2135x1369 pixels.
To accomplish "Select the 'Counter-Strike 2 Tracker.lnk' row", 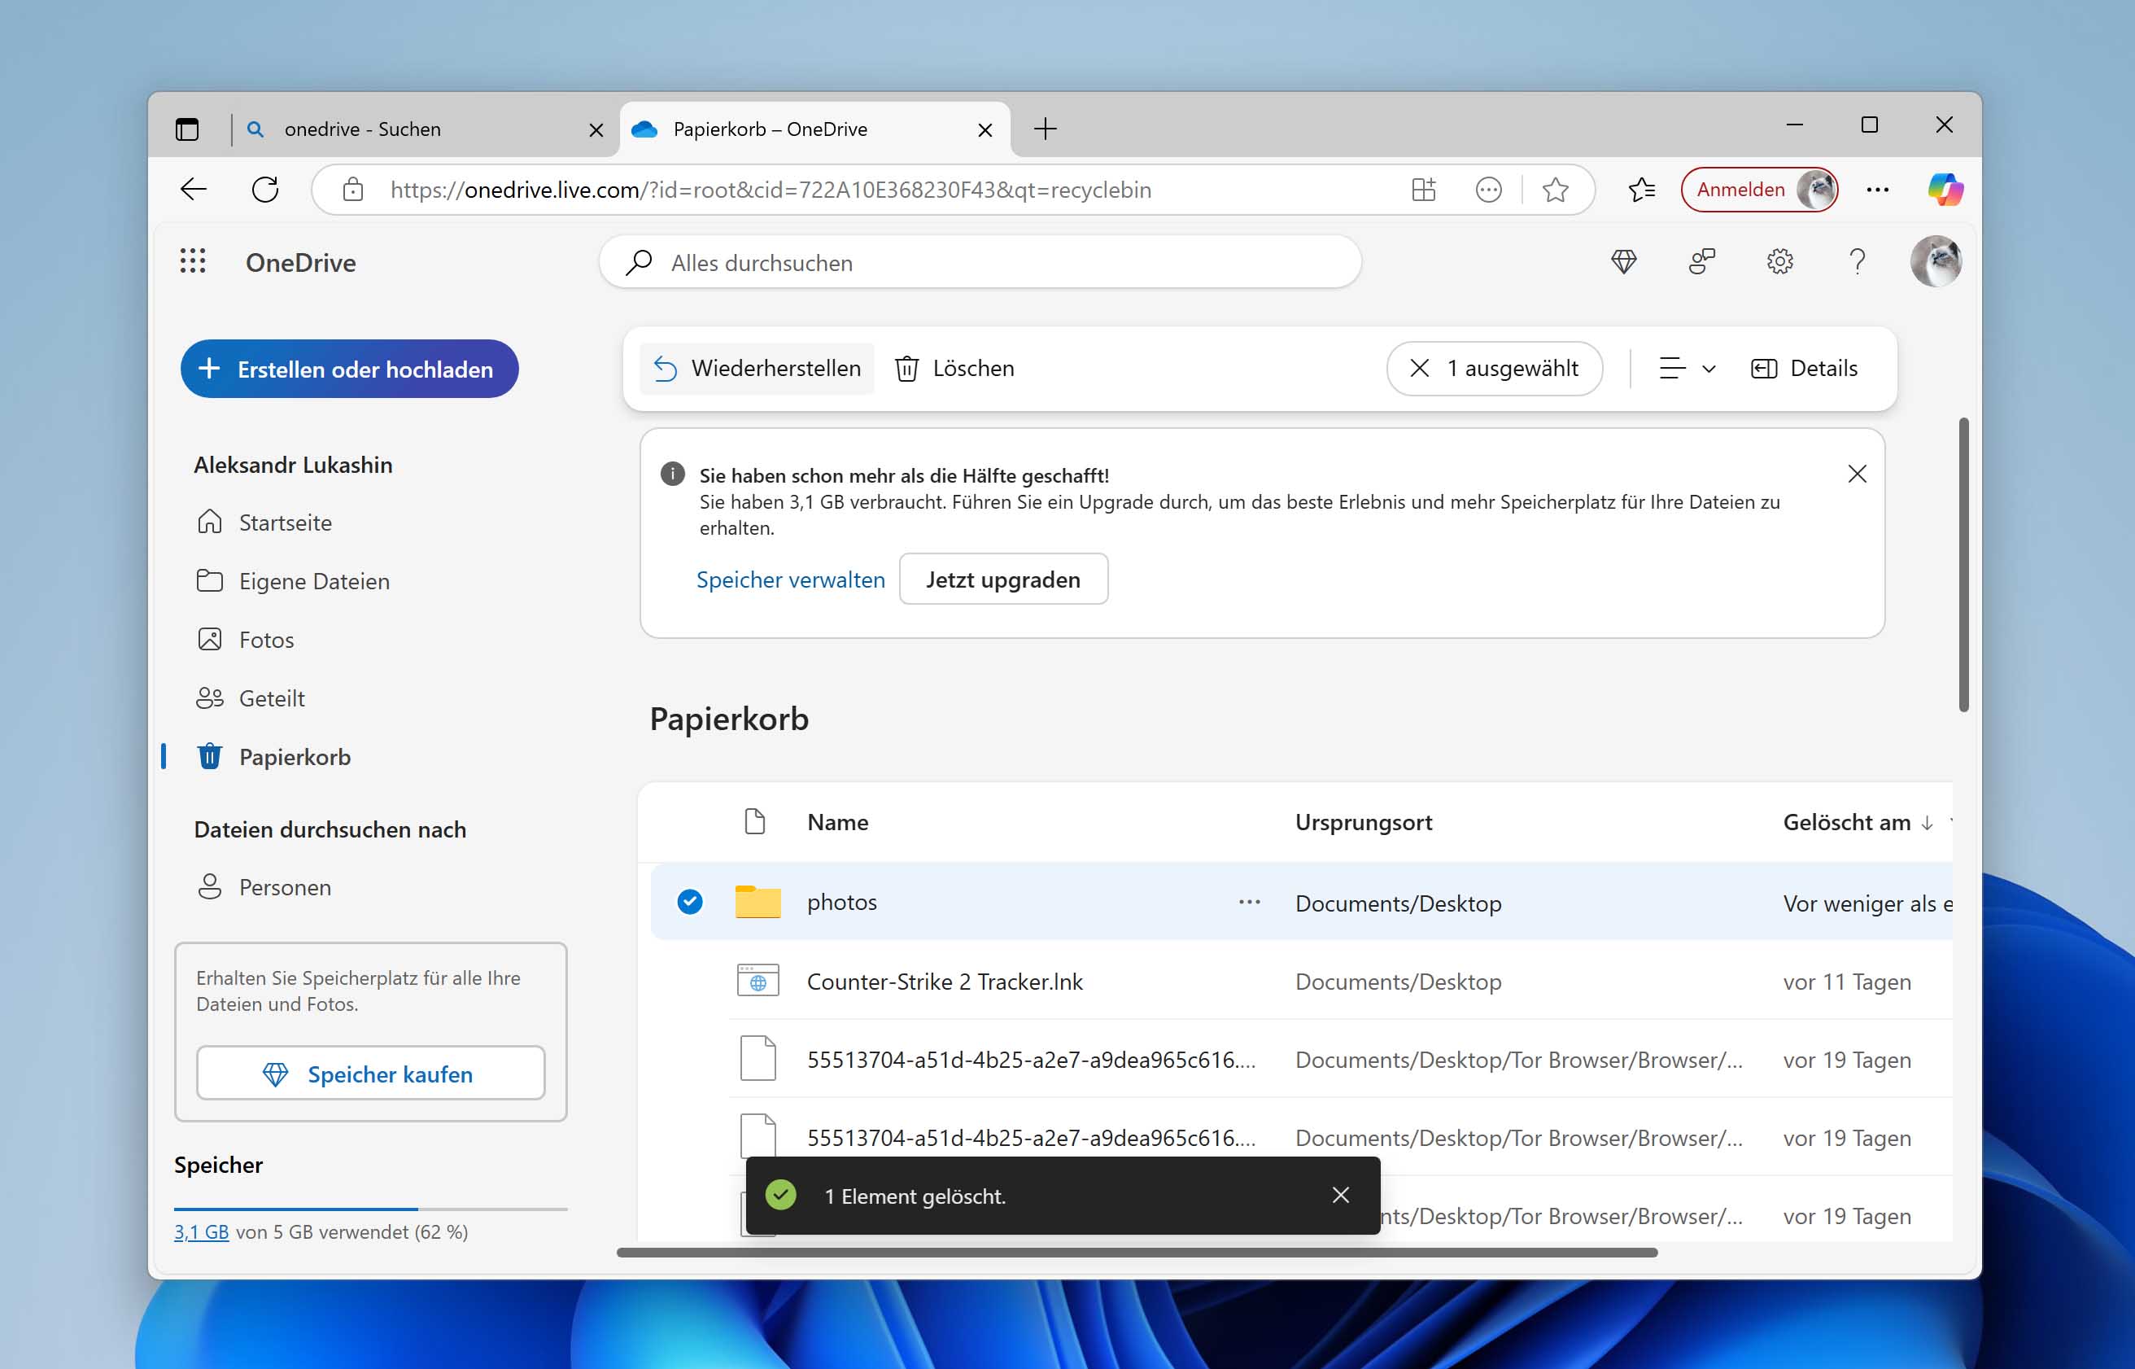I will point(1302,982).
